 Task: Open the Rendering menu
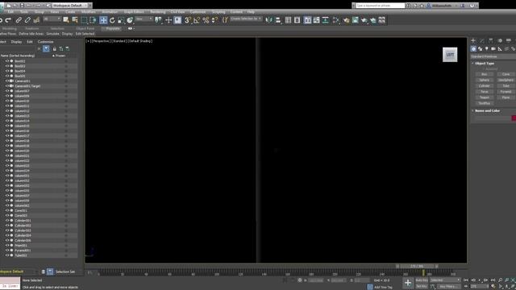(158, 12)
